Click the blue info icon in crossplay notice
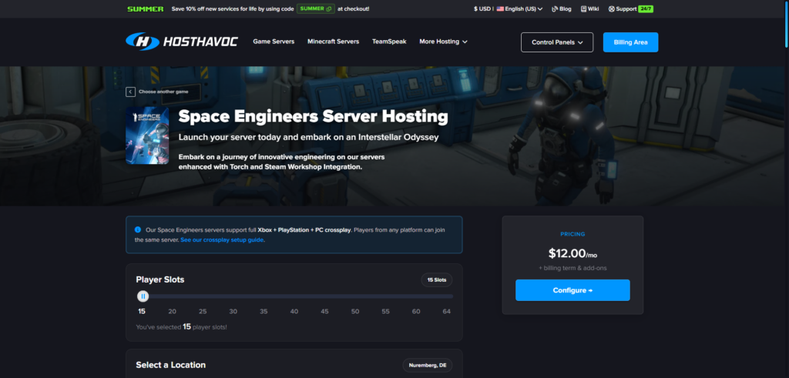Screen dimensions: 789x378 pos(138,229)
